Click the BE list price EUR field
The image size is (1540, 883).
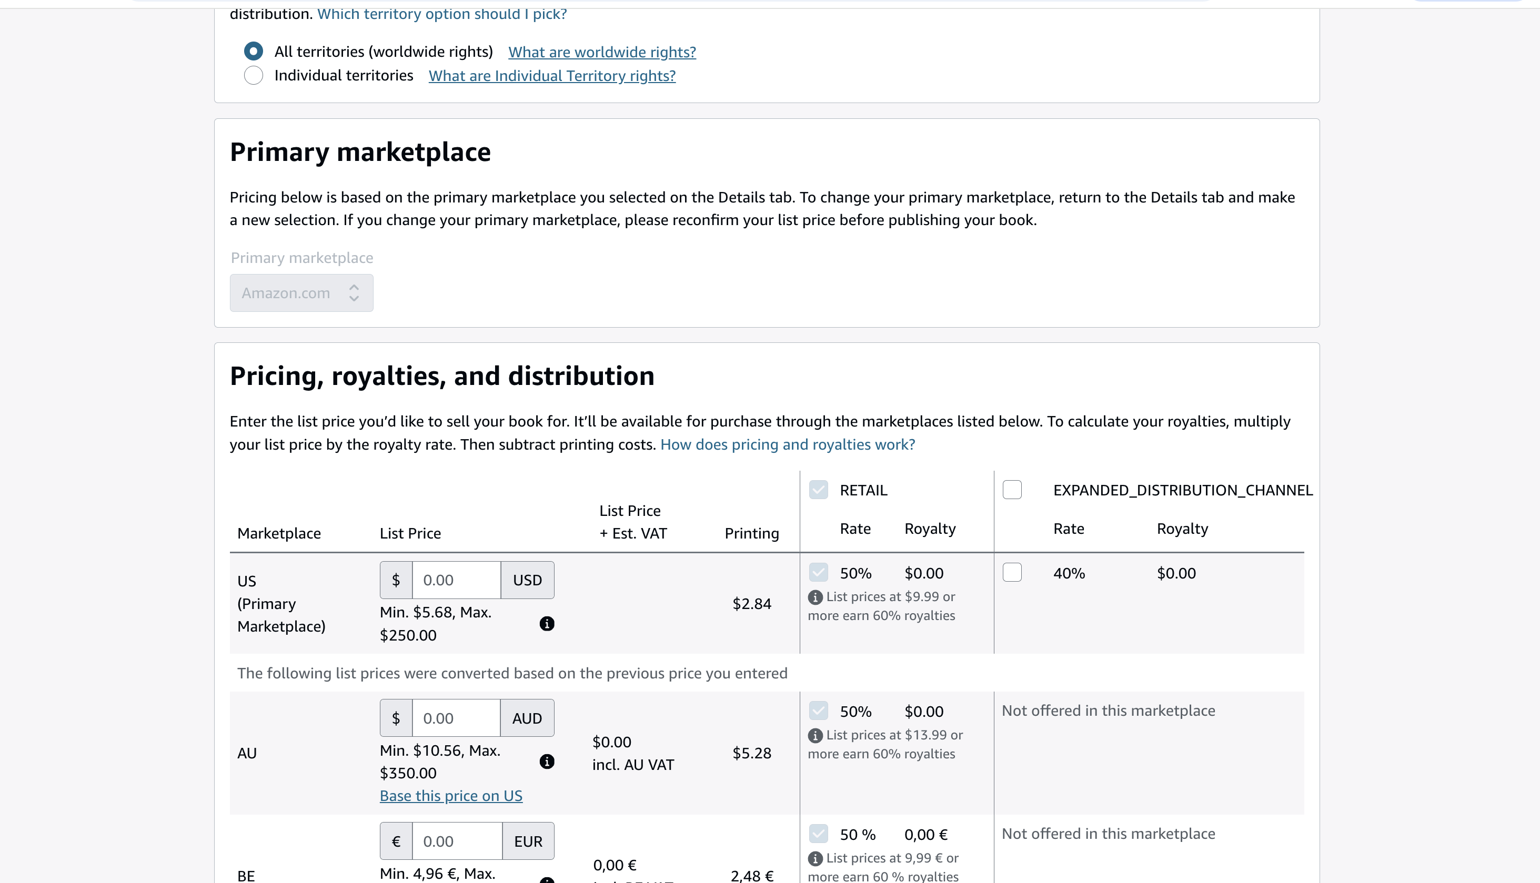point(457,841)
